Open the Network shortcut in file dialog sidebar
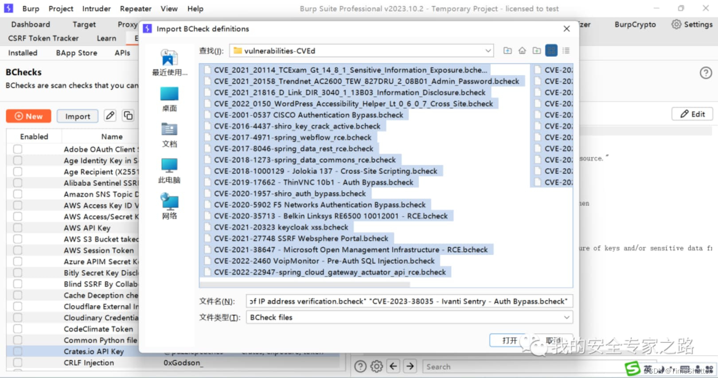This screenshot has width=718, height=378. (169, 207)
